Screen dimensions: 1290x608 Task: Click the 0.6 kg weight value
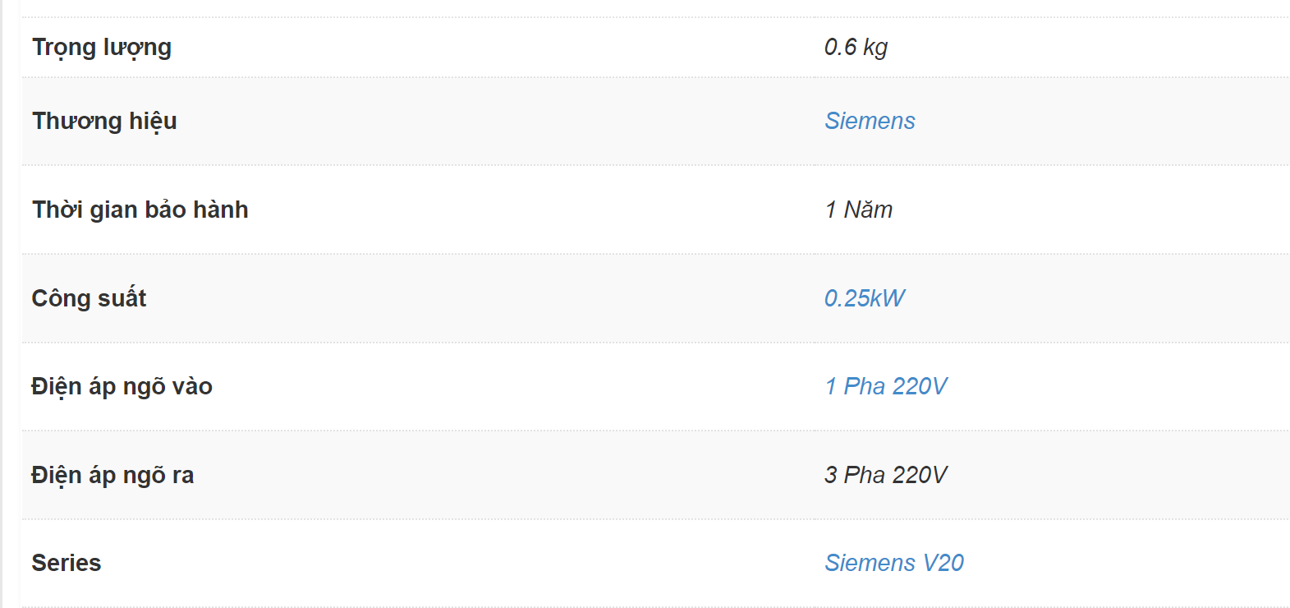pos(856,48)
